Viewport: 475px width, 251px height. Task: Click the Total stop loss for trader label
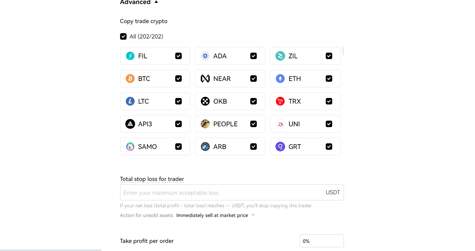pos(152,179)
